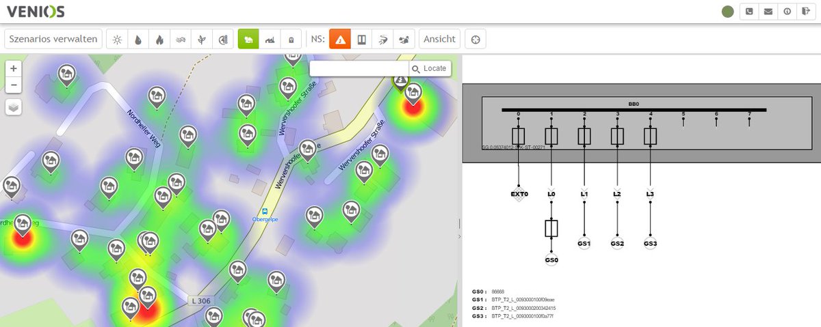Image resolution: width=821 pixels, height=327 pixels.
Task: Open the mail envelope icon
Action: (x=768, y=11)
